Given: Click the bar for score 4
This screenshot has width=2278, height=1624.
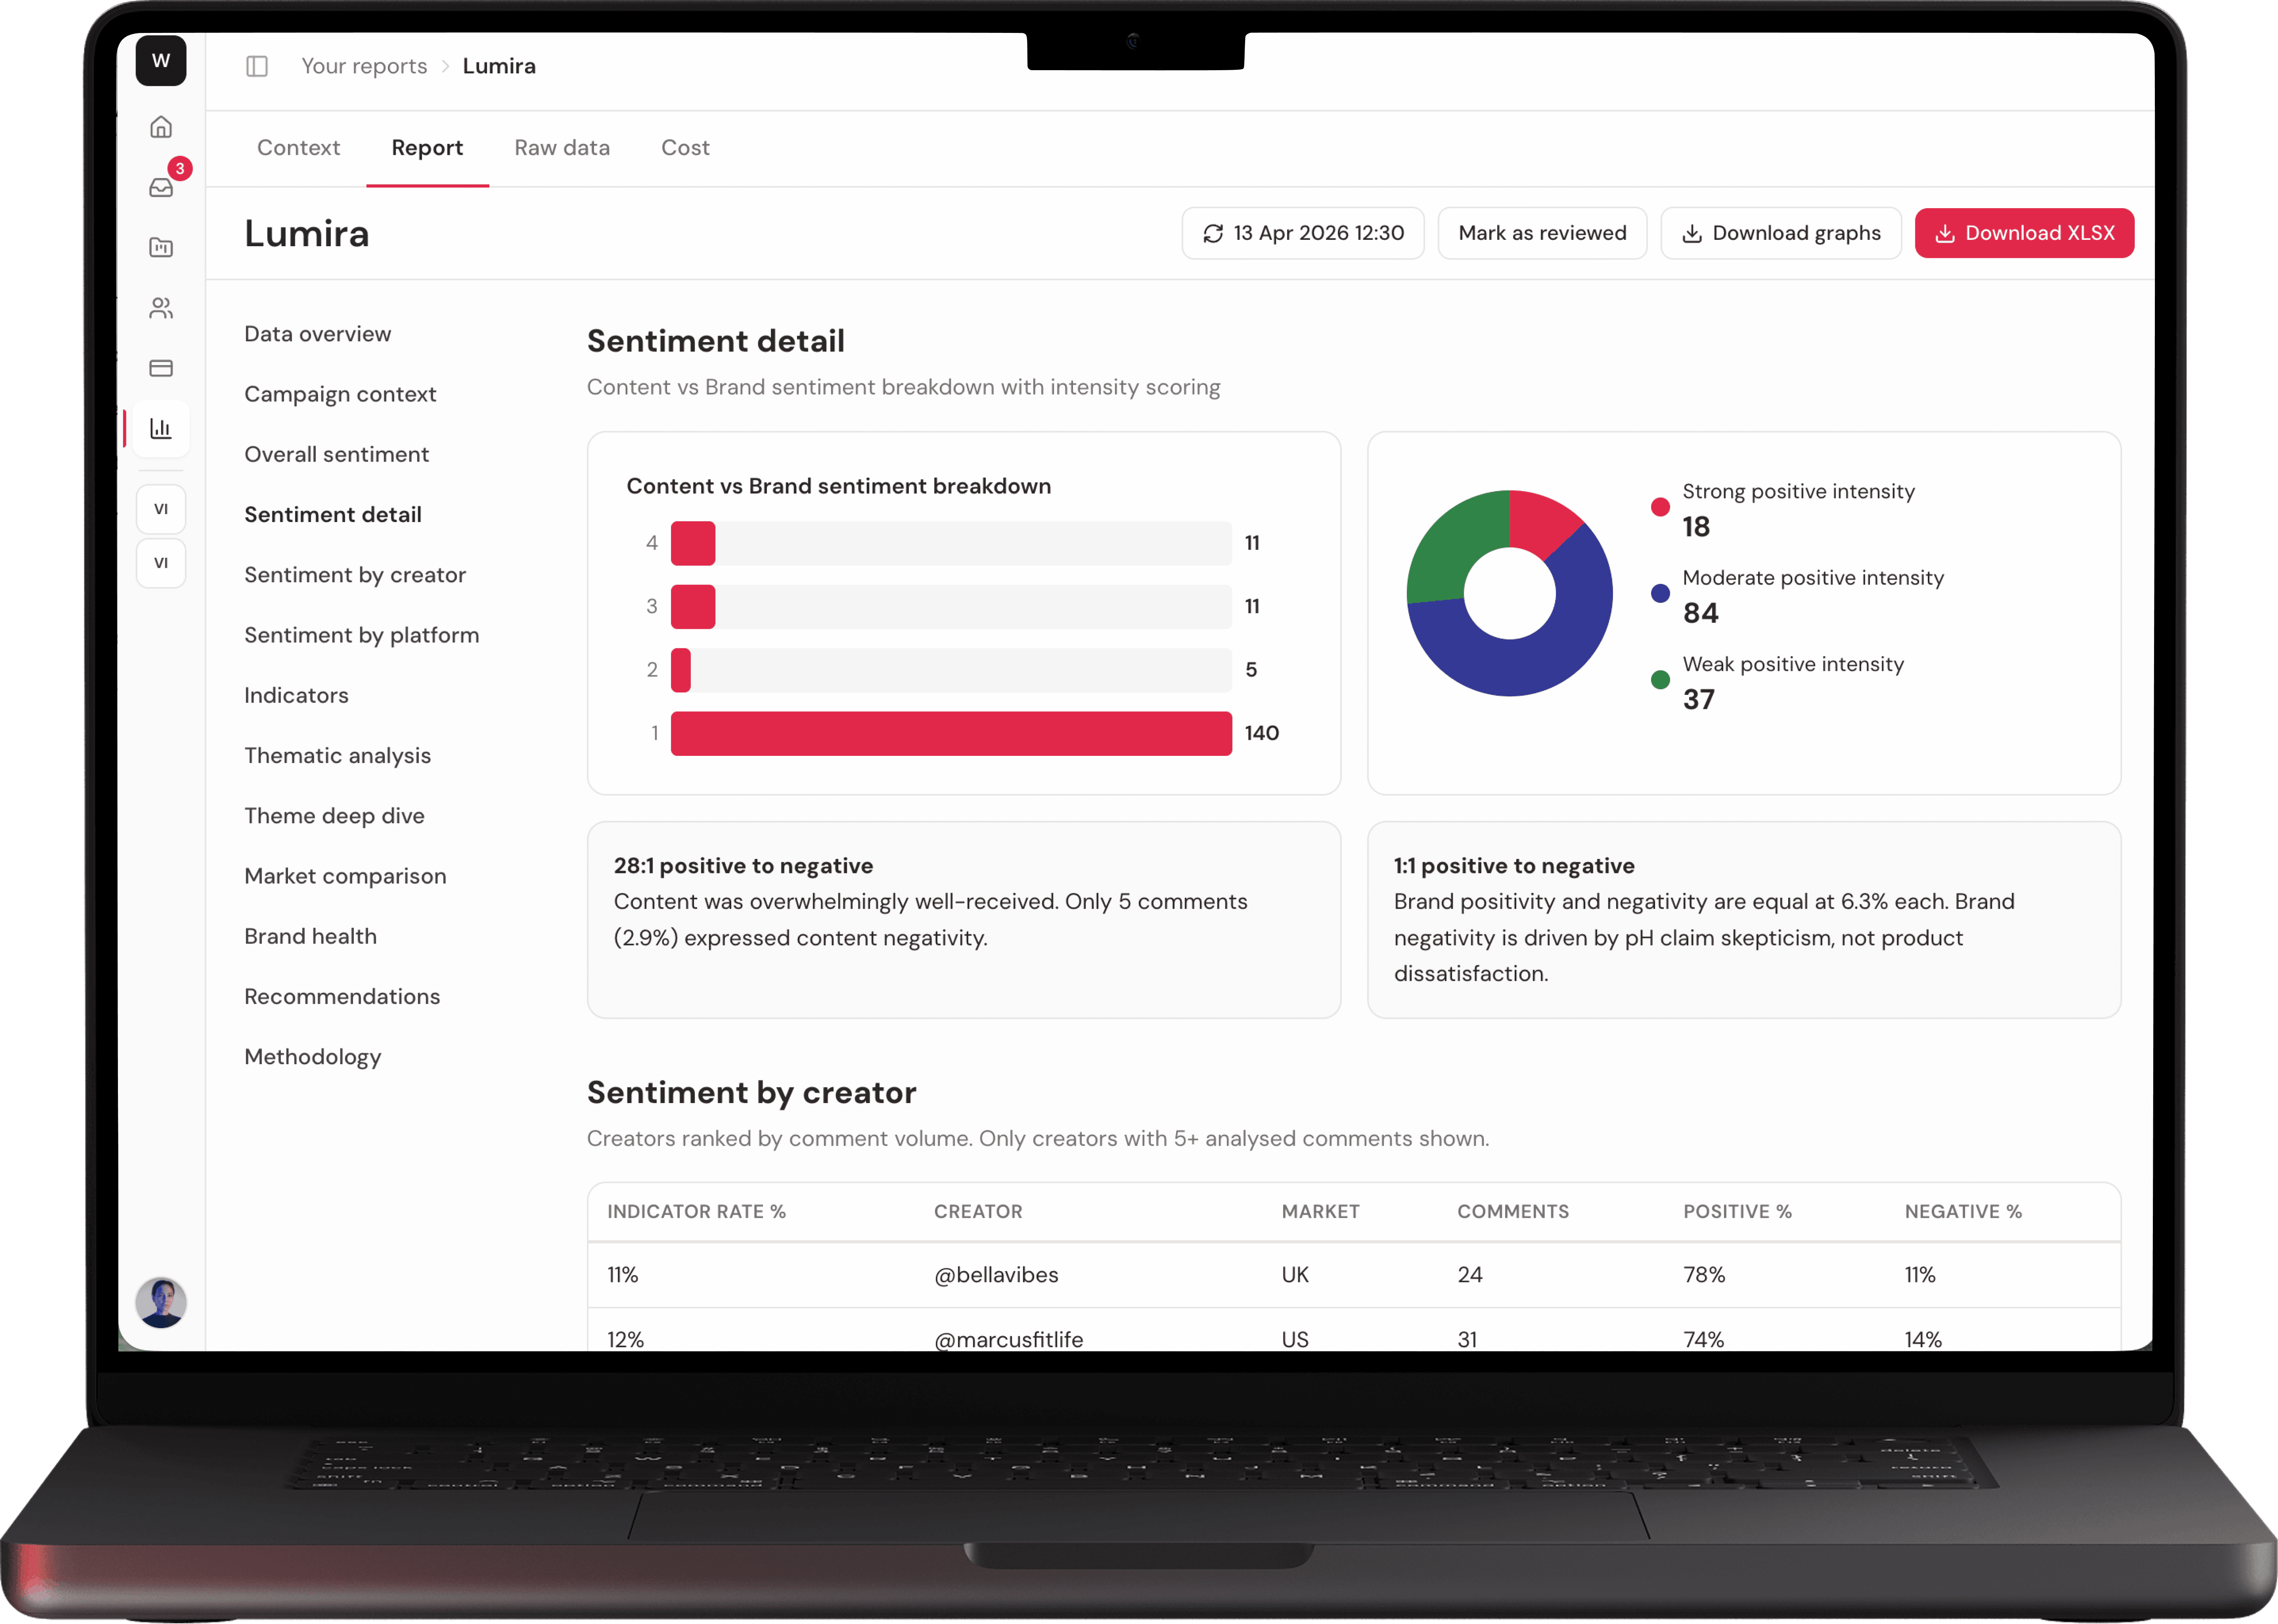Looking at the screenshot, I should pos(693,543).
